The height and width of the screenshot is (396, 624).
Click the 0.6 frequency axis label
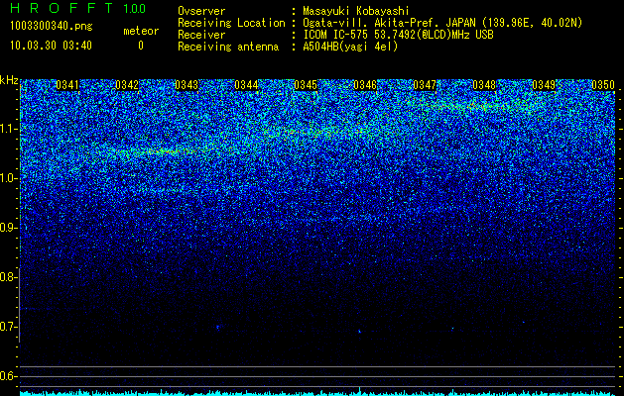8,376
